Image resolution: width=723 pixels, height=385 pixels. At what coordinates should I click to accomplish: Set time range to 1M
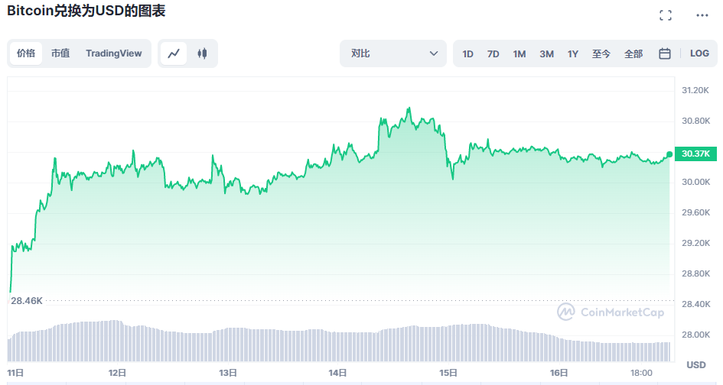[519, 53]
